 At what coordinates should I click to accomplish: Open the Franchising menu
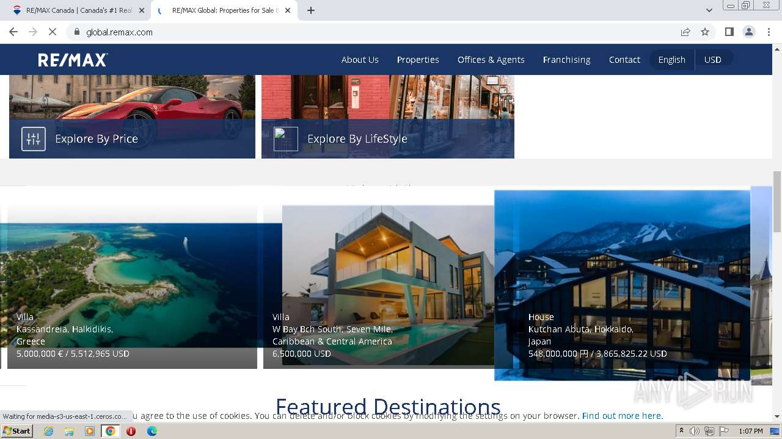click(x=566, y=60)
